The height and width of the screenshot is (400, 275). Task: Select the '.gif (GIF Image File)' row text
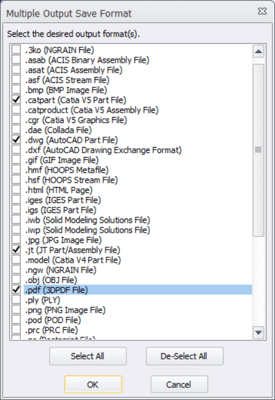pos(61,160)
